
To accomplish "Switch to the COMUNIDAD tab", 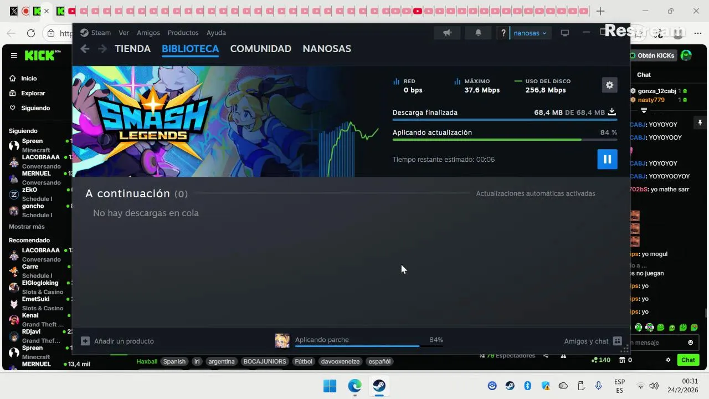I will tap(260, 49).
